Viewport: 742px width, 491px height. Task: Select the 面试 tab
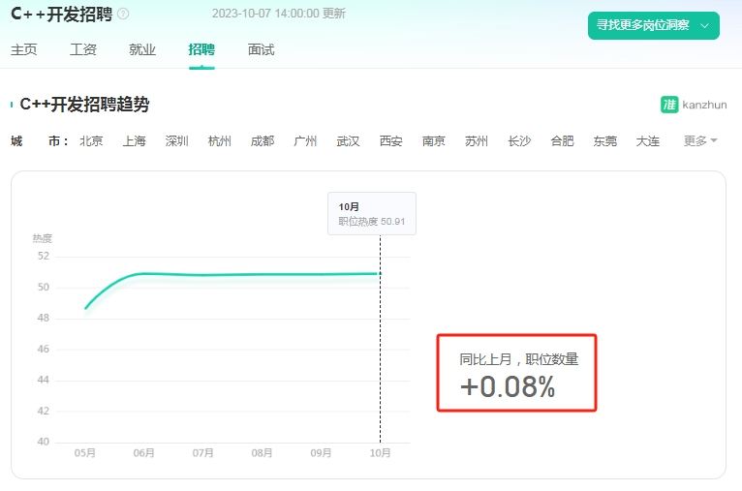(262, 49)
